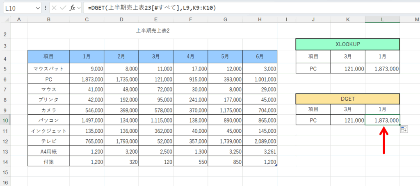Select the cell containing パソコン
This screenshot has width=420, height=186.
pos(48,120)
